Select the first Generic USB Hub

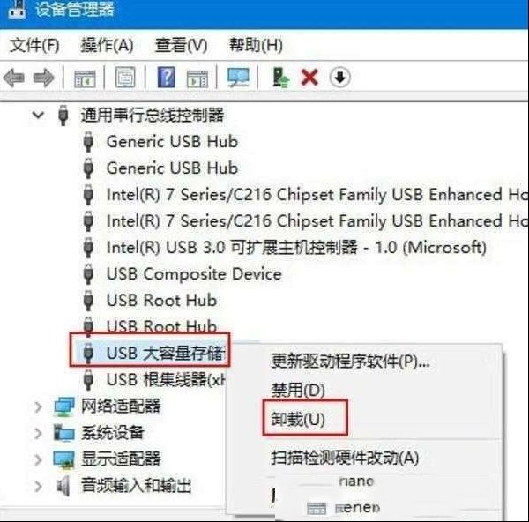click(x=173, y=141)
